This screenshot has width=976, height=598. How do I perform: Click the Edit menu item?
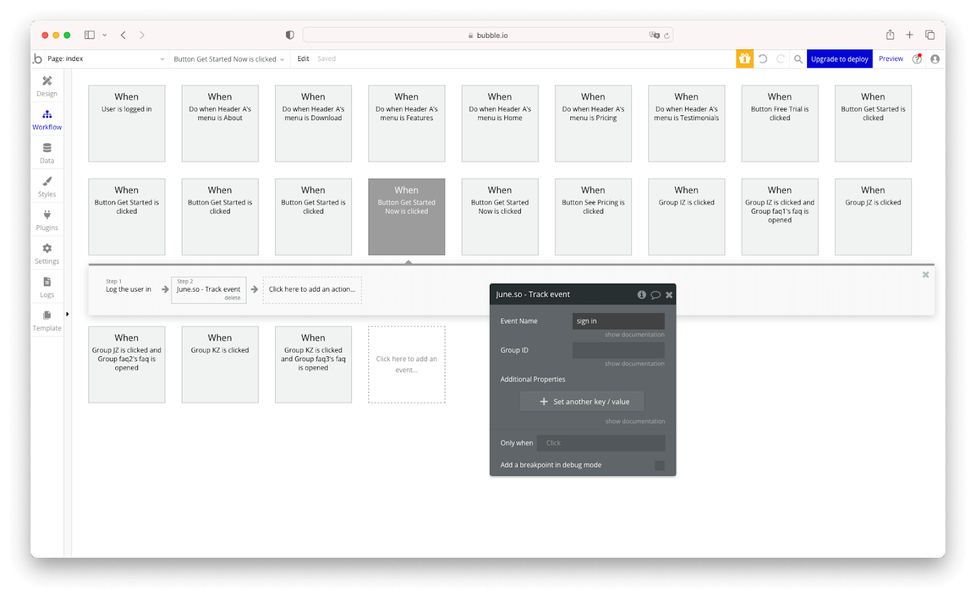(303, 59)
